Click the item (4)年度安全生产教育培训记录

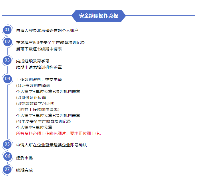(43, 121)
